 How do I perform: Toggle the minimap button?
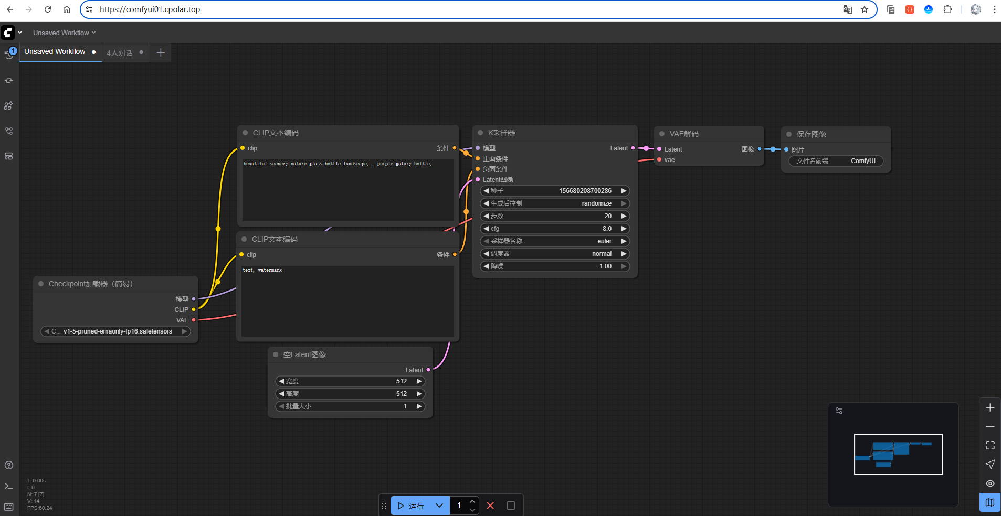(990, 502)
